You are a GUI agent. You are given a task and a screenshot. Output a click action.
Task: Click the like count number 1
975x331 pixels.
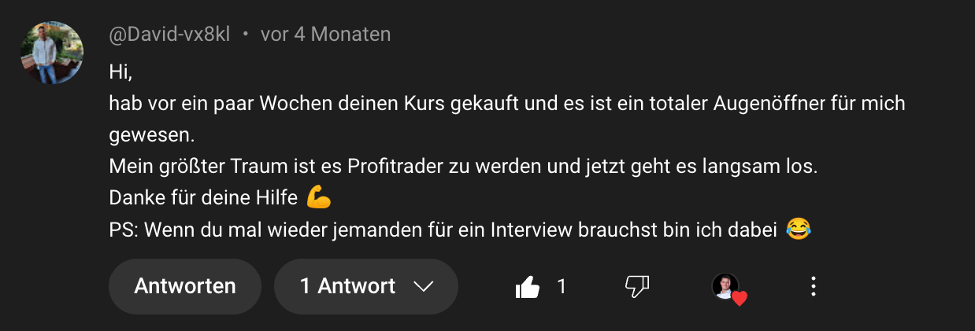click(x=562, y=287)
